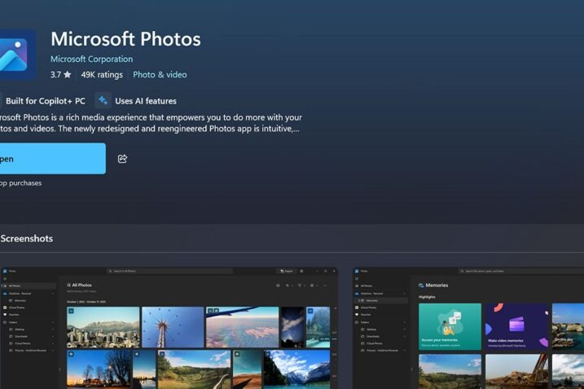View the 49K ratings

(x=102, y=75)
